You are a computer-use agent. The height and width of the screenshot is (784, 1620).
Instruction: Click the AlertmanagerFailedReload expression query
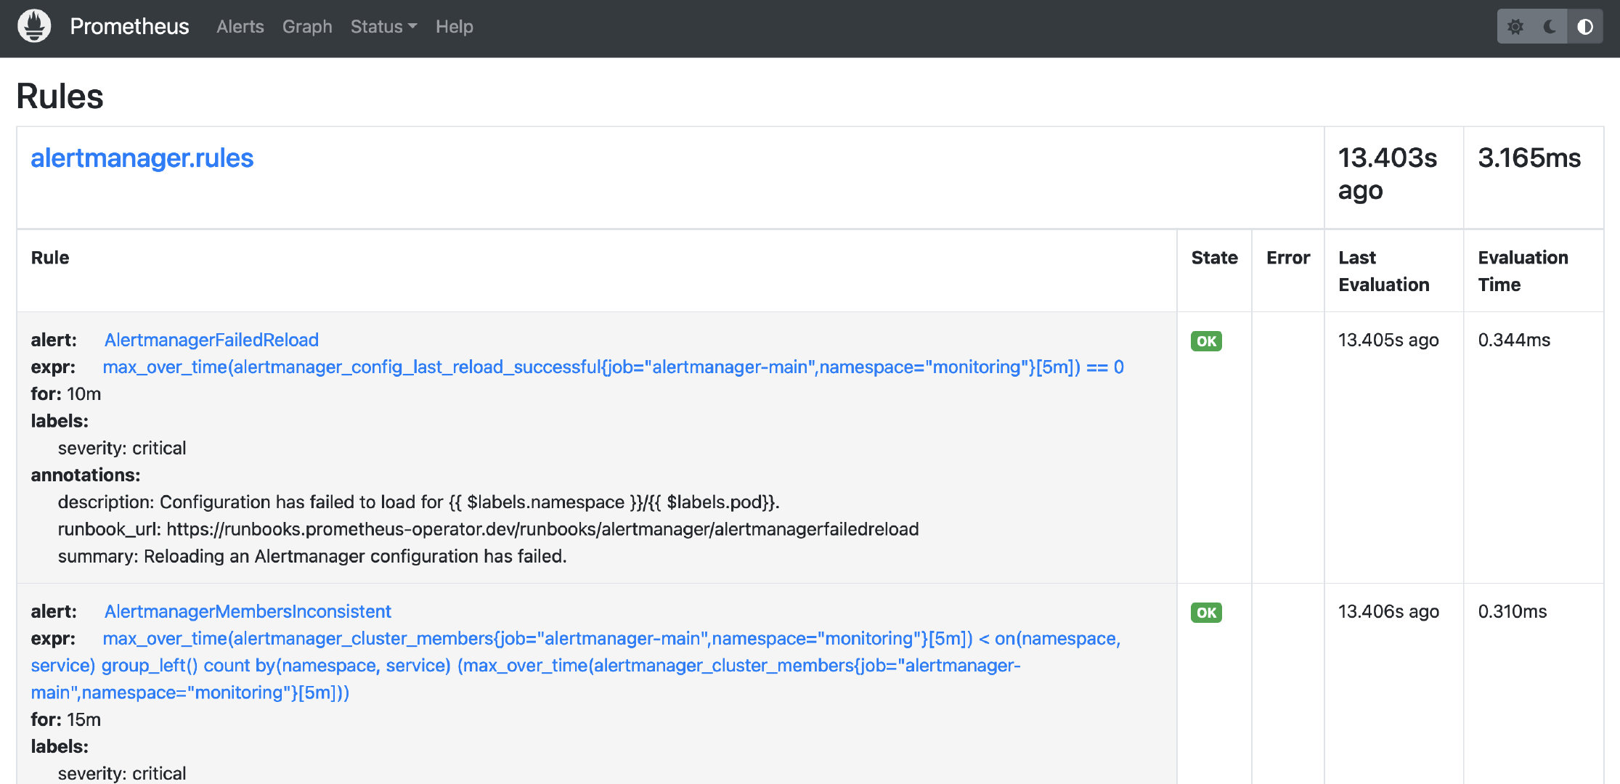coord(614,367)
